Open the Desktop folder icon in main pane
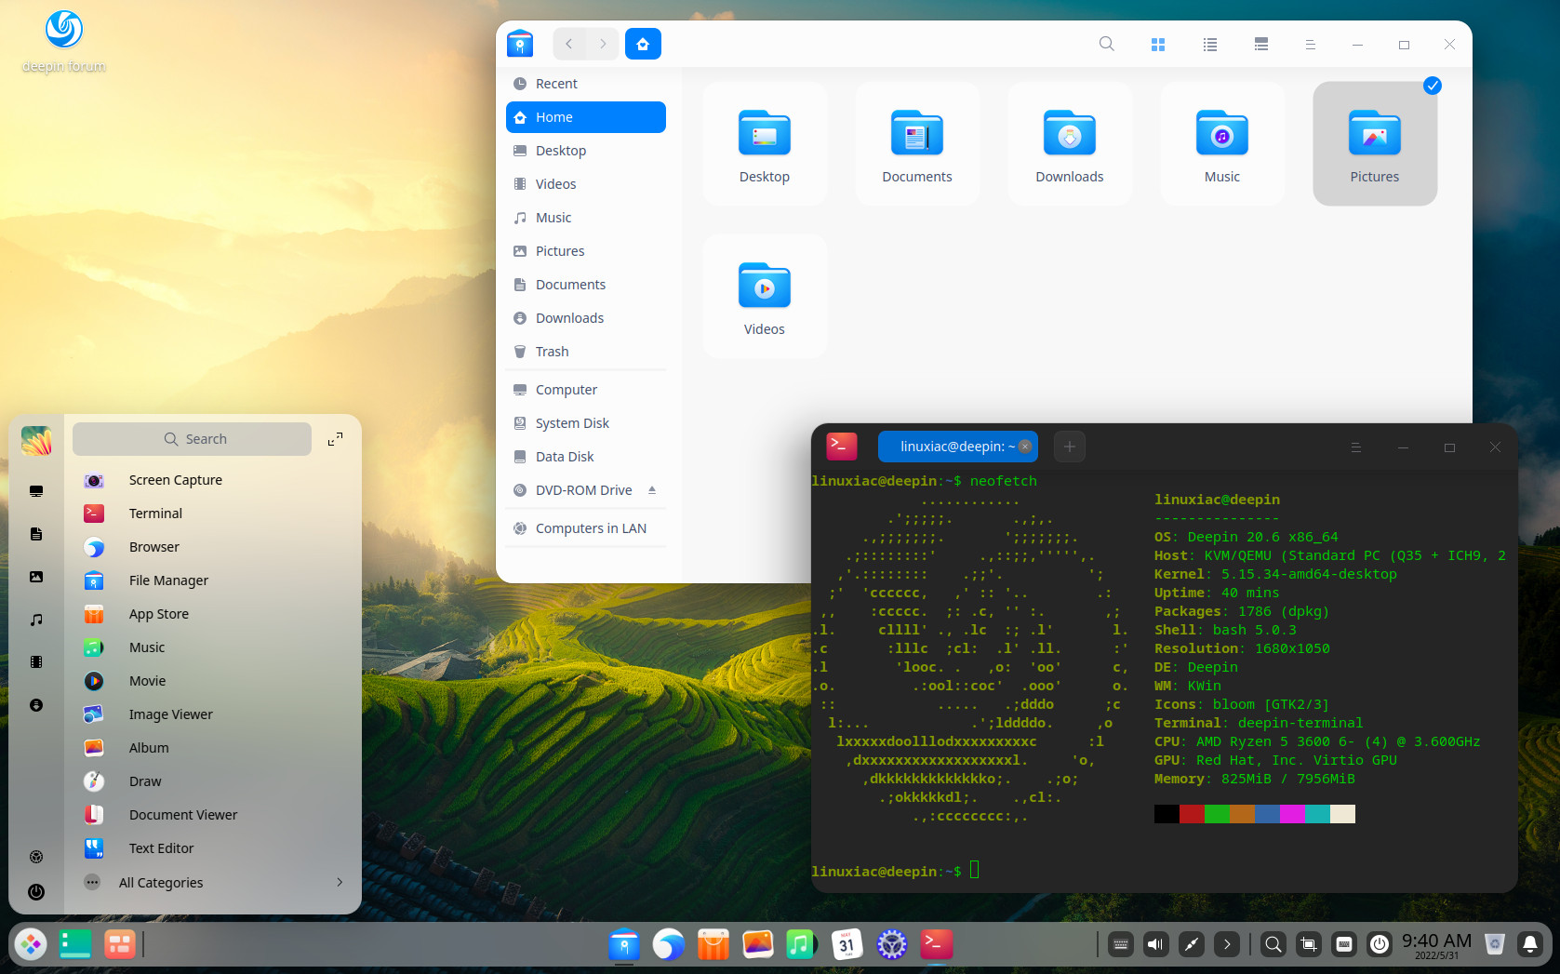The height and width of the screenshot is (974, 1560). click(765, 143)
